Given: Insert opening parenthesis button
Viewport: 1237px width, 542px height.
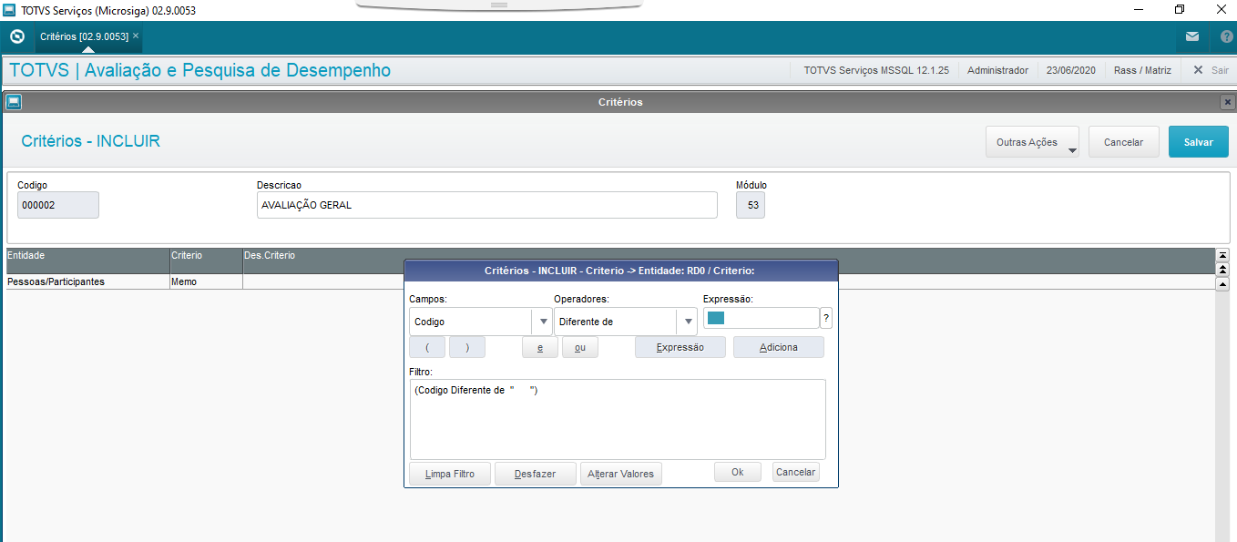Looking at the screenshot, I should coord(427,347).
